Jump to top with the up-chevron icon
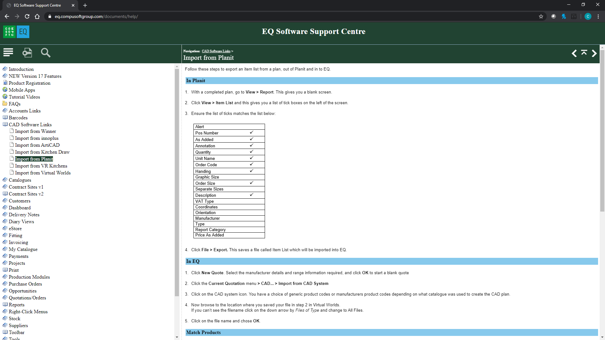605x340 pixels. pos(584,54)
